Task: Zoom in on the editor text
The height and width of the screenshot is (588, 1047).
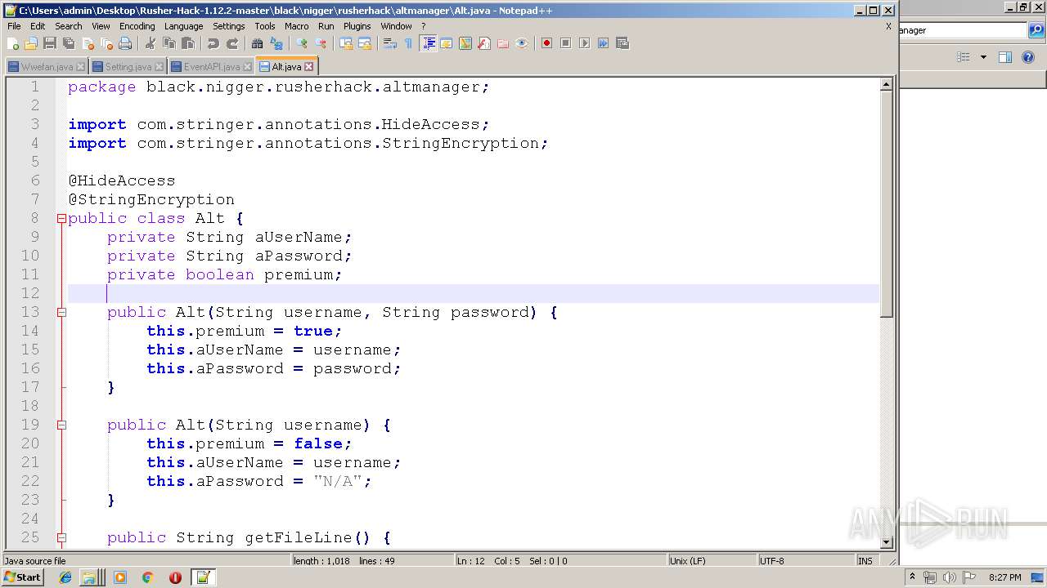Action: pos(301,43)
